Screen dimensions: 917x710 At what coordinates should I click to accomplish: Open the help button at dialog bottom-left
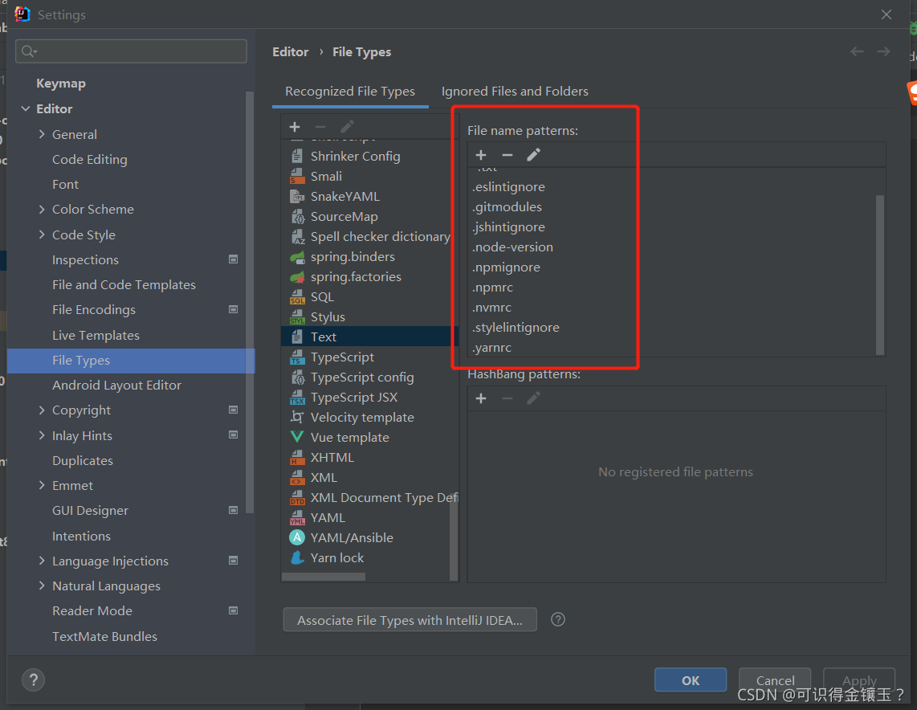(x=34, y=679)
